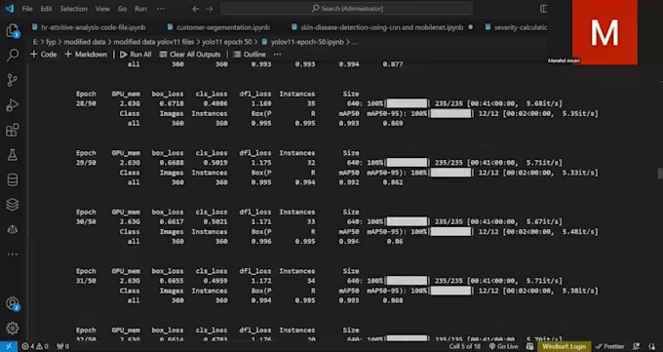Click Go Live in status bar
663x352 pixels.
[503, 346]
